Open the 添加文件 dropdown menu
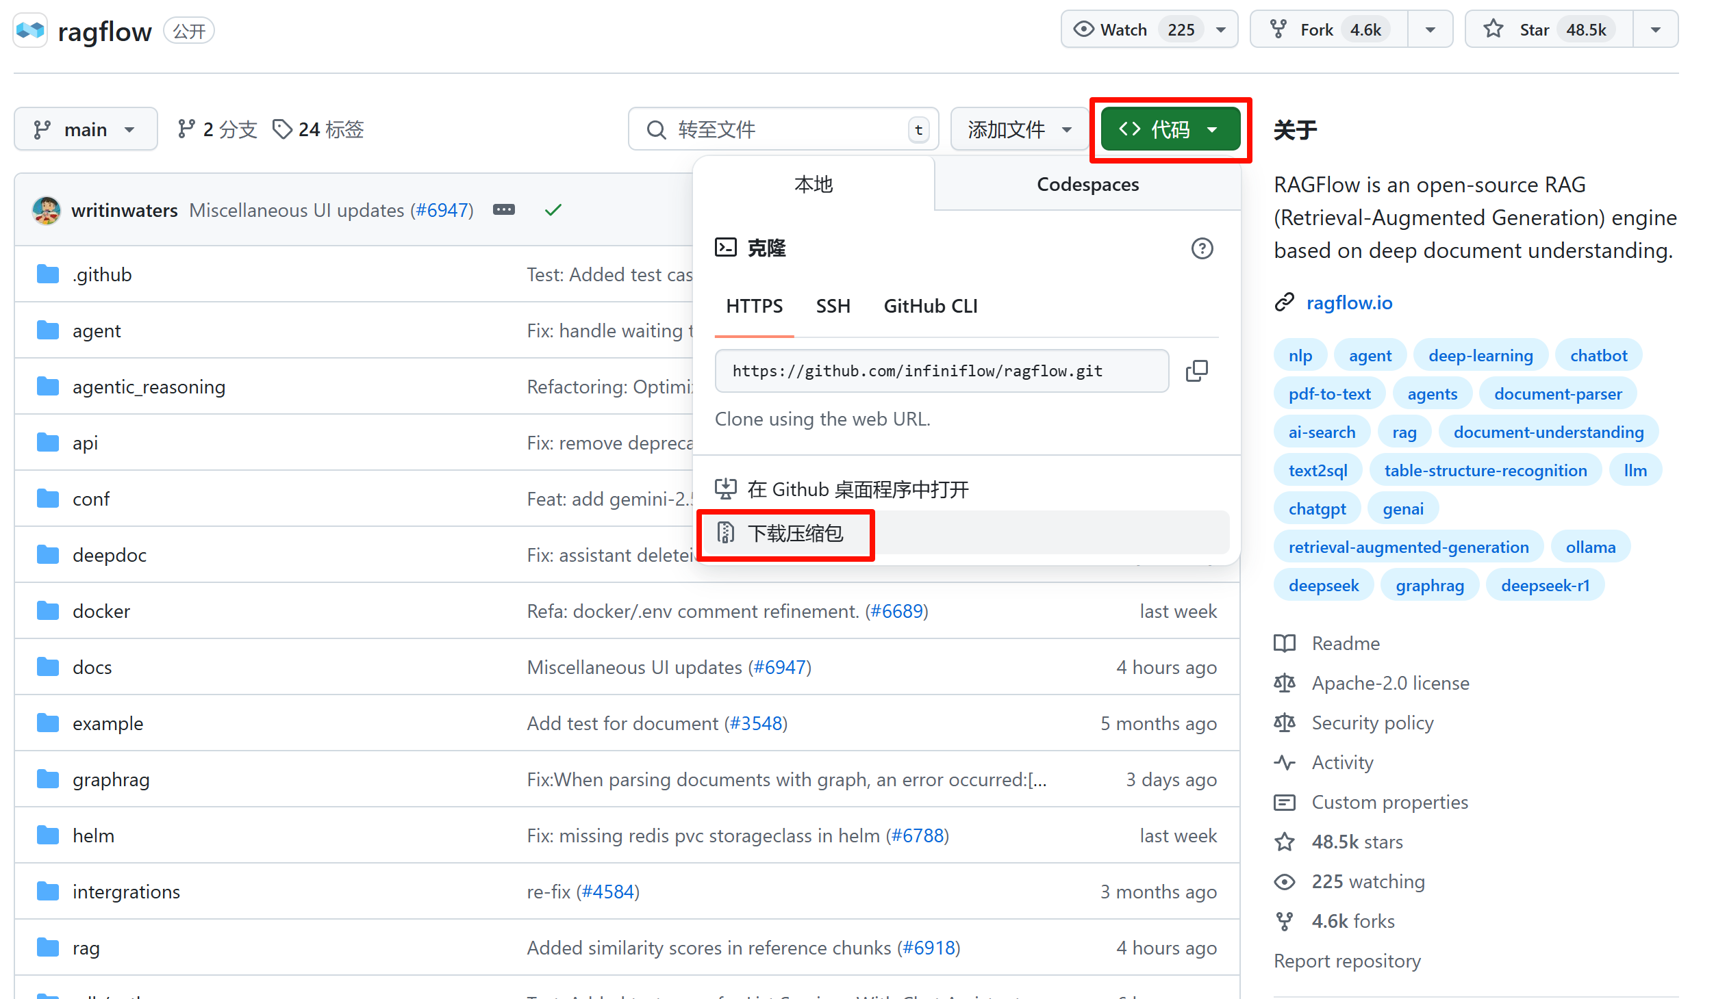 1019,129
